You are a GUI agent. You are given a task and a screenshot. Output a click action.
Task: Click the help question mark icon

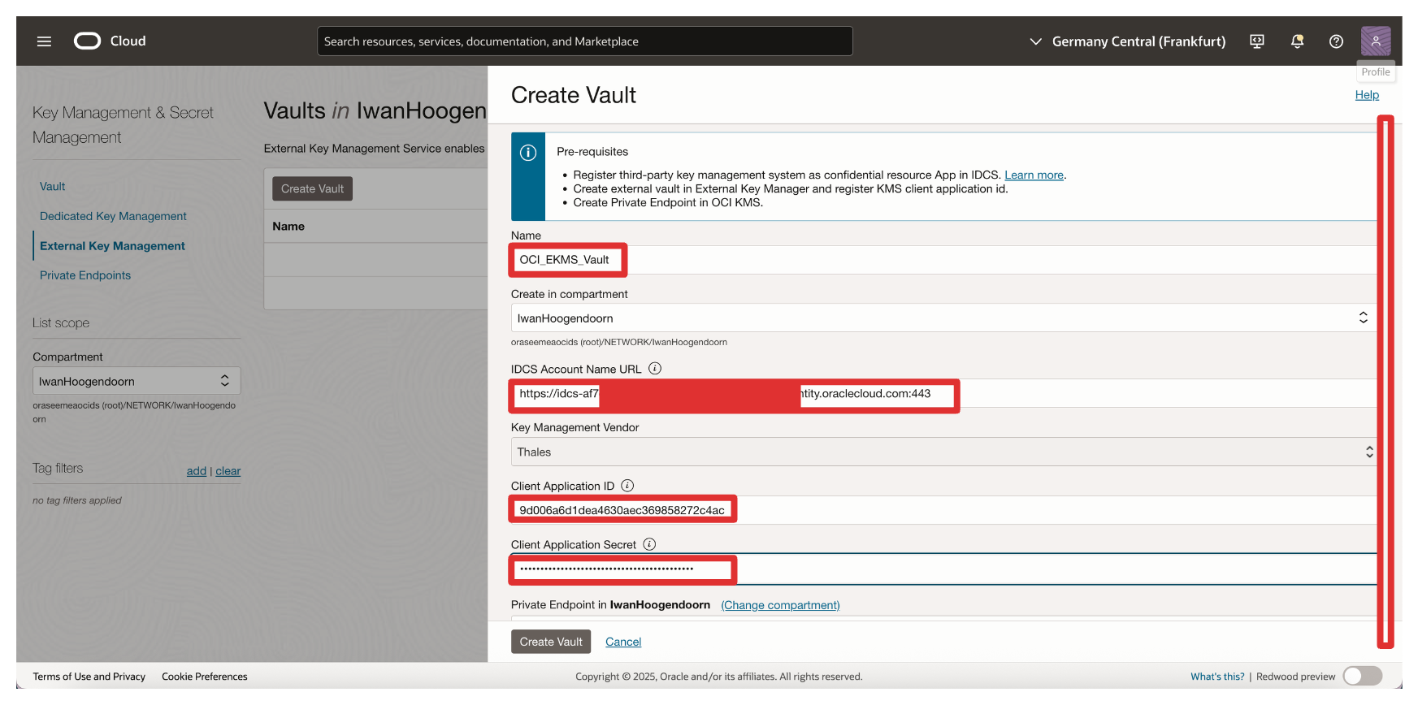1336,41
